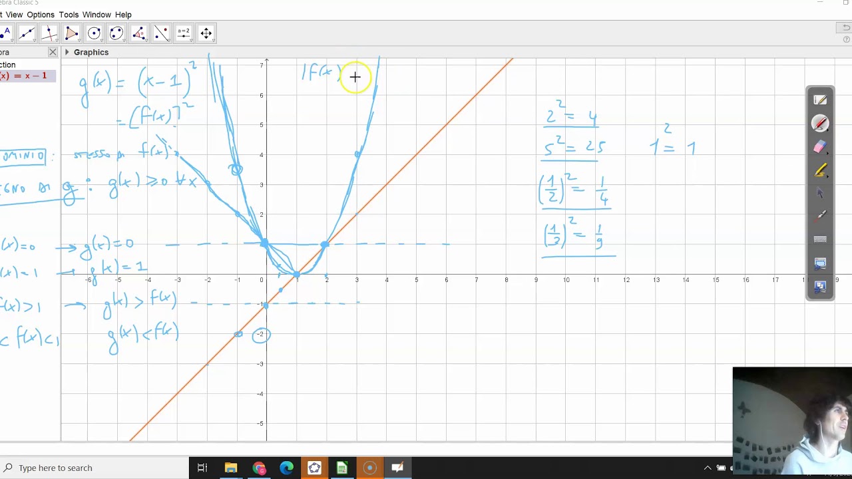
Task: Select the red pen annotation tool
Action: click(x=820, y=123)
